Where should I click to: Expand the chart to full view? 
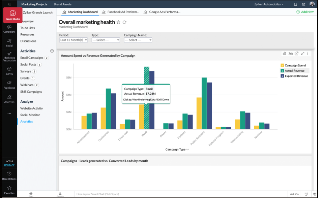coord(302,54)
